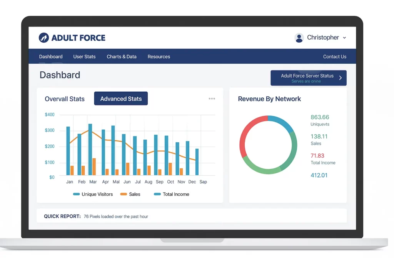Switch to Advanced Stats view
The height and width of the screenshot is (262, 394).
(121, 98)
